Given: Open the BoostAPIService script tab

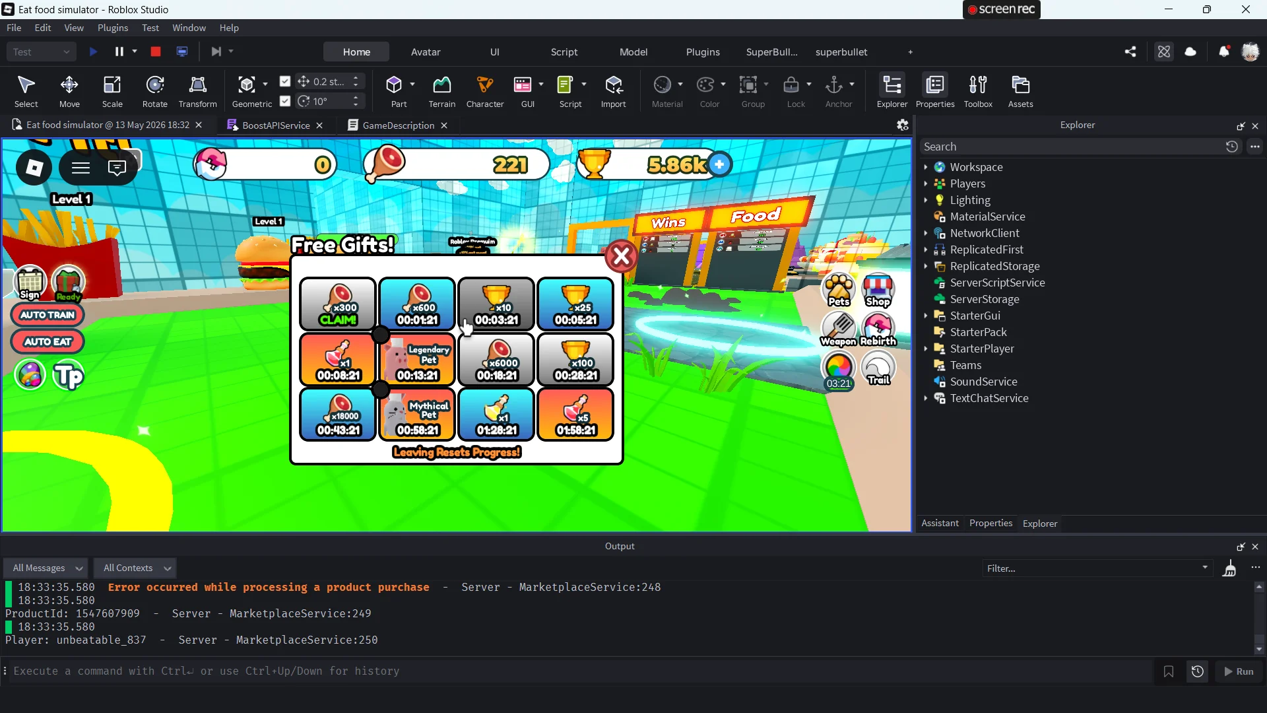Looking at the screenshot, I should (x=276, y=125).
